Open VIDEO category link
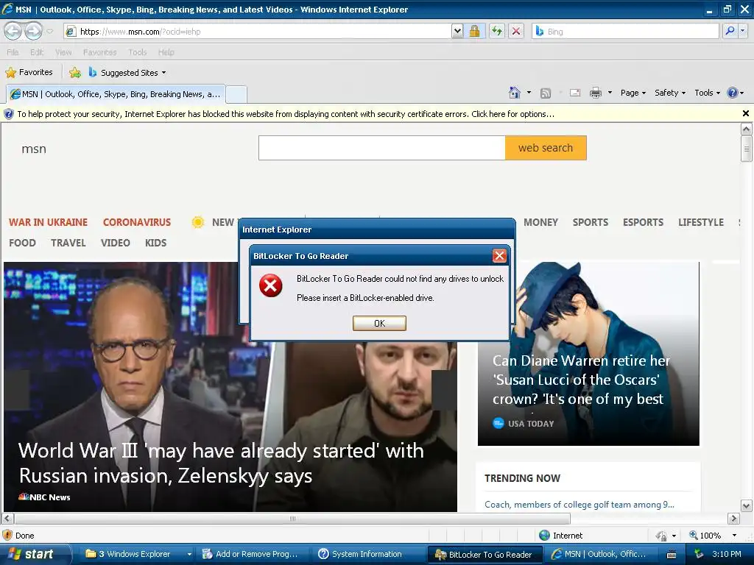754x565 pixels. coord(116,243)
